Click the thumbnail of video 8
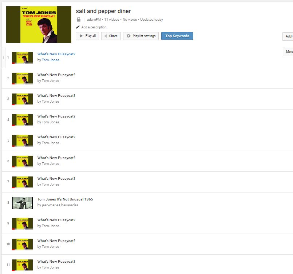Image resolution: width=293 pixels, height=274 pixels. 22,203
